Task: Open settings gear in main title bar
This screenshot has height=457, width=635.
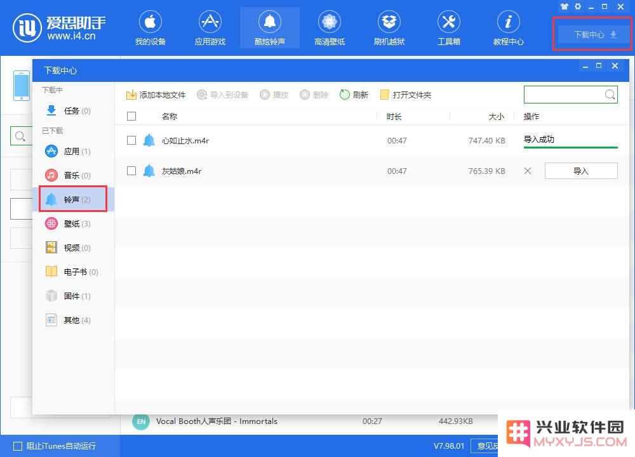Action: (578, 6)
